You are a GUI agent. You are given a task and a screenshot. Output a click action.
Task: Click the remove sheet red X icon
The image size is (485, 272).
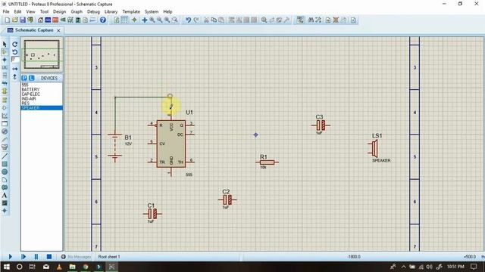click(x=336, y=20)
